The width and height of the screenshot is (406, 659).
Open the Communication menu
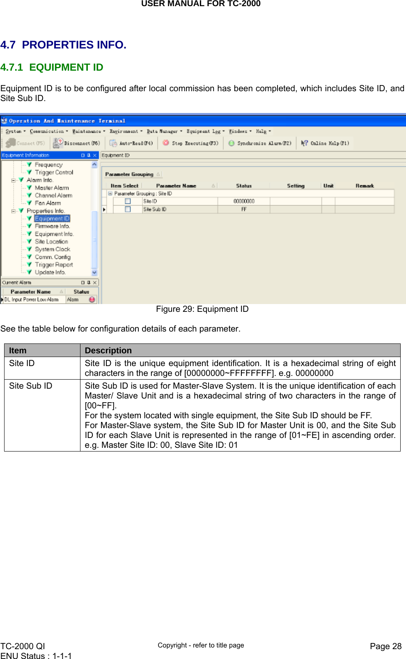(49, 131)
